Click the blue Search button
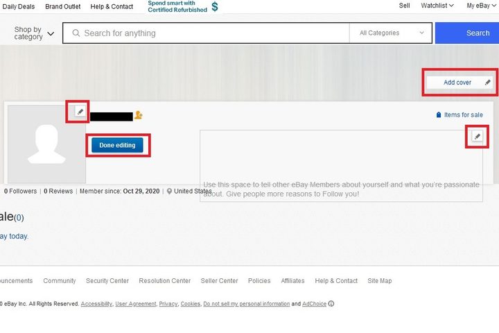499x333 pixels. pyautogui.click(x=467, y=33)
